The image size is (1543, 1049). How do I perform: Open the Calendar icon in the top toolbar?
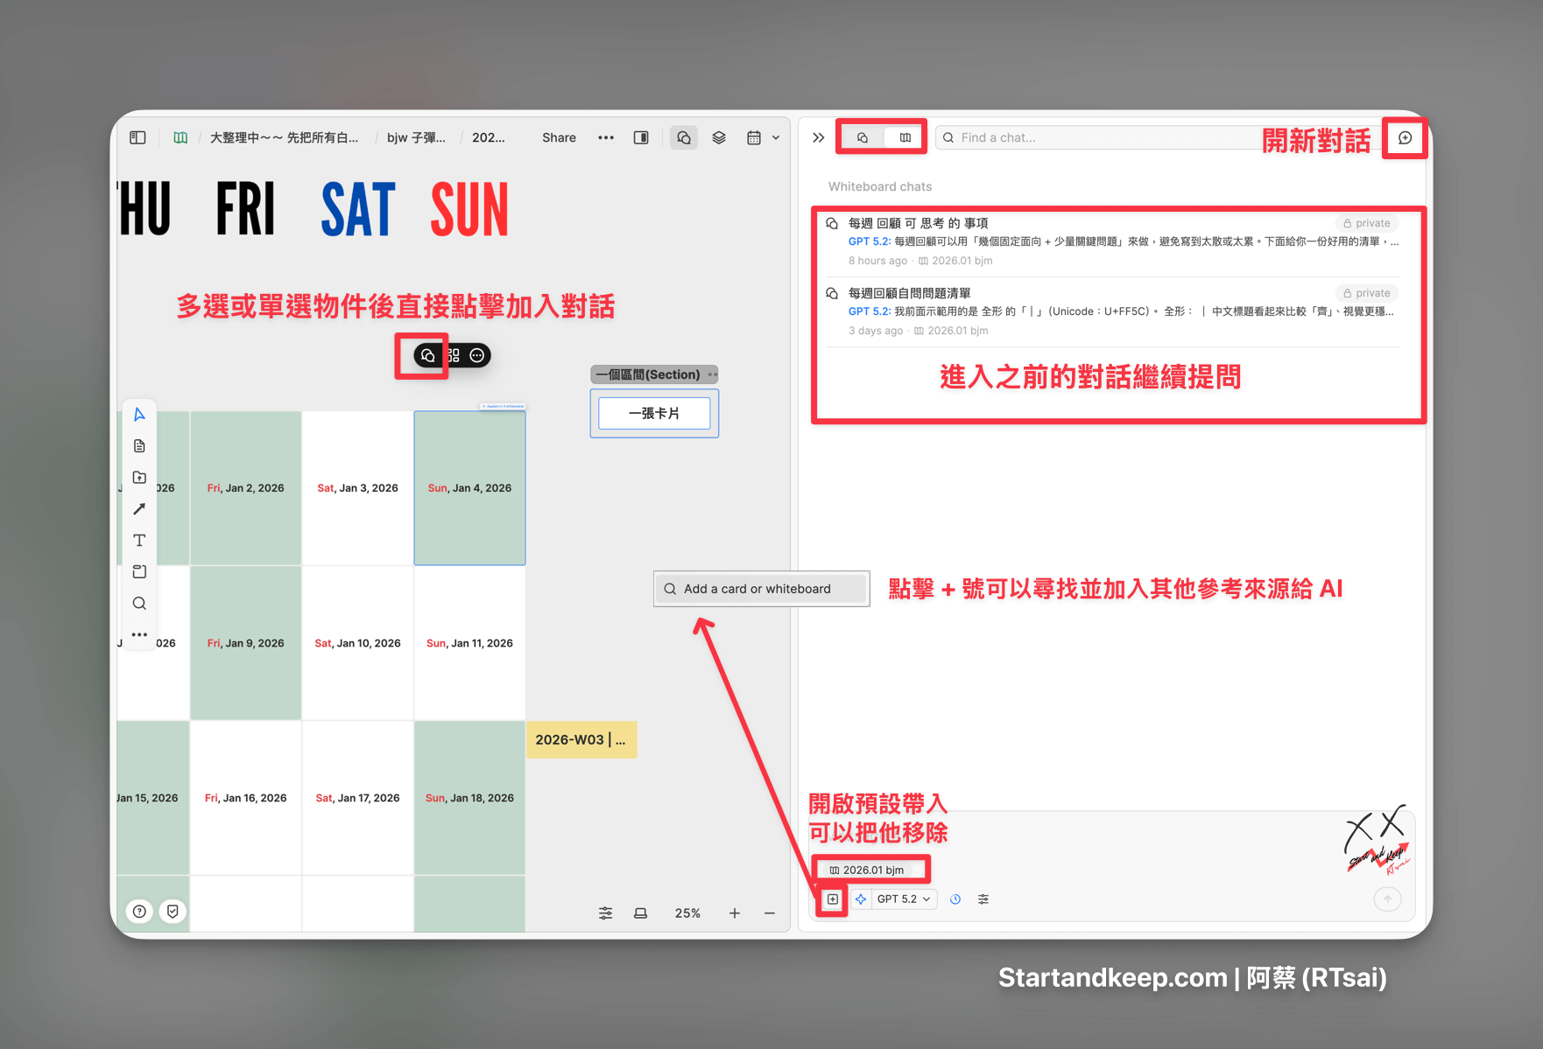754,137
